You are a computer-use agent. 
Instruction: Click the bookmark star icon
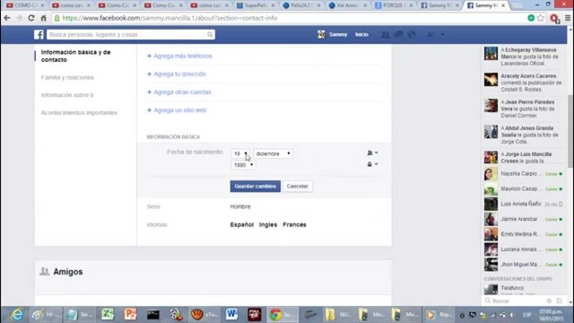(x=541, y=18)
